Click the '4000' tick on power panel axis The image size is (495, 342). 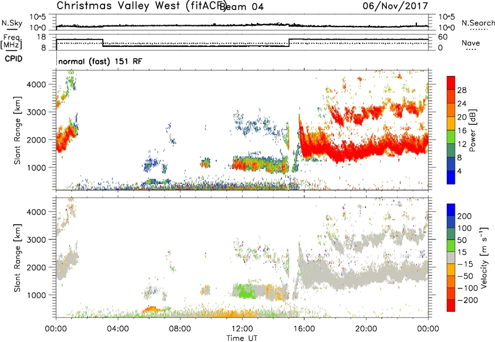tap(36, 85)
